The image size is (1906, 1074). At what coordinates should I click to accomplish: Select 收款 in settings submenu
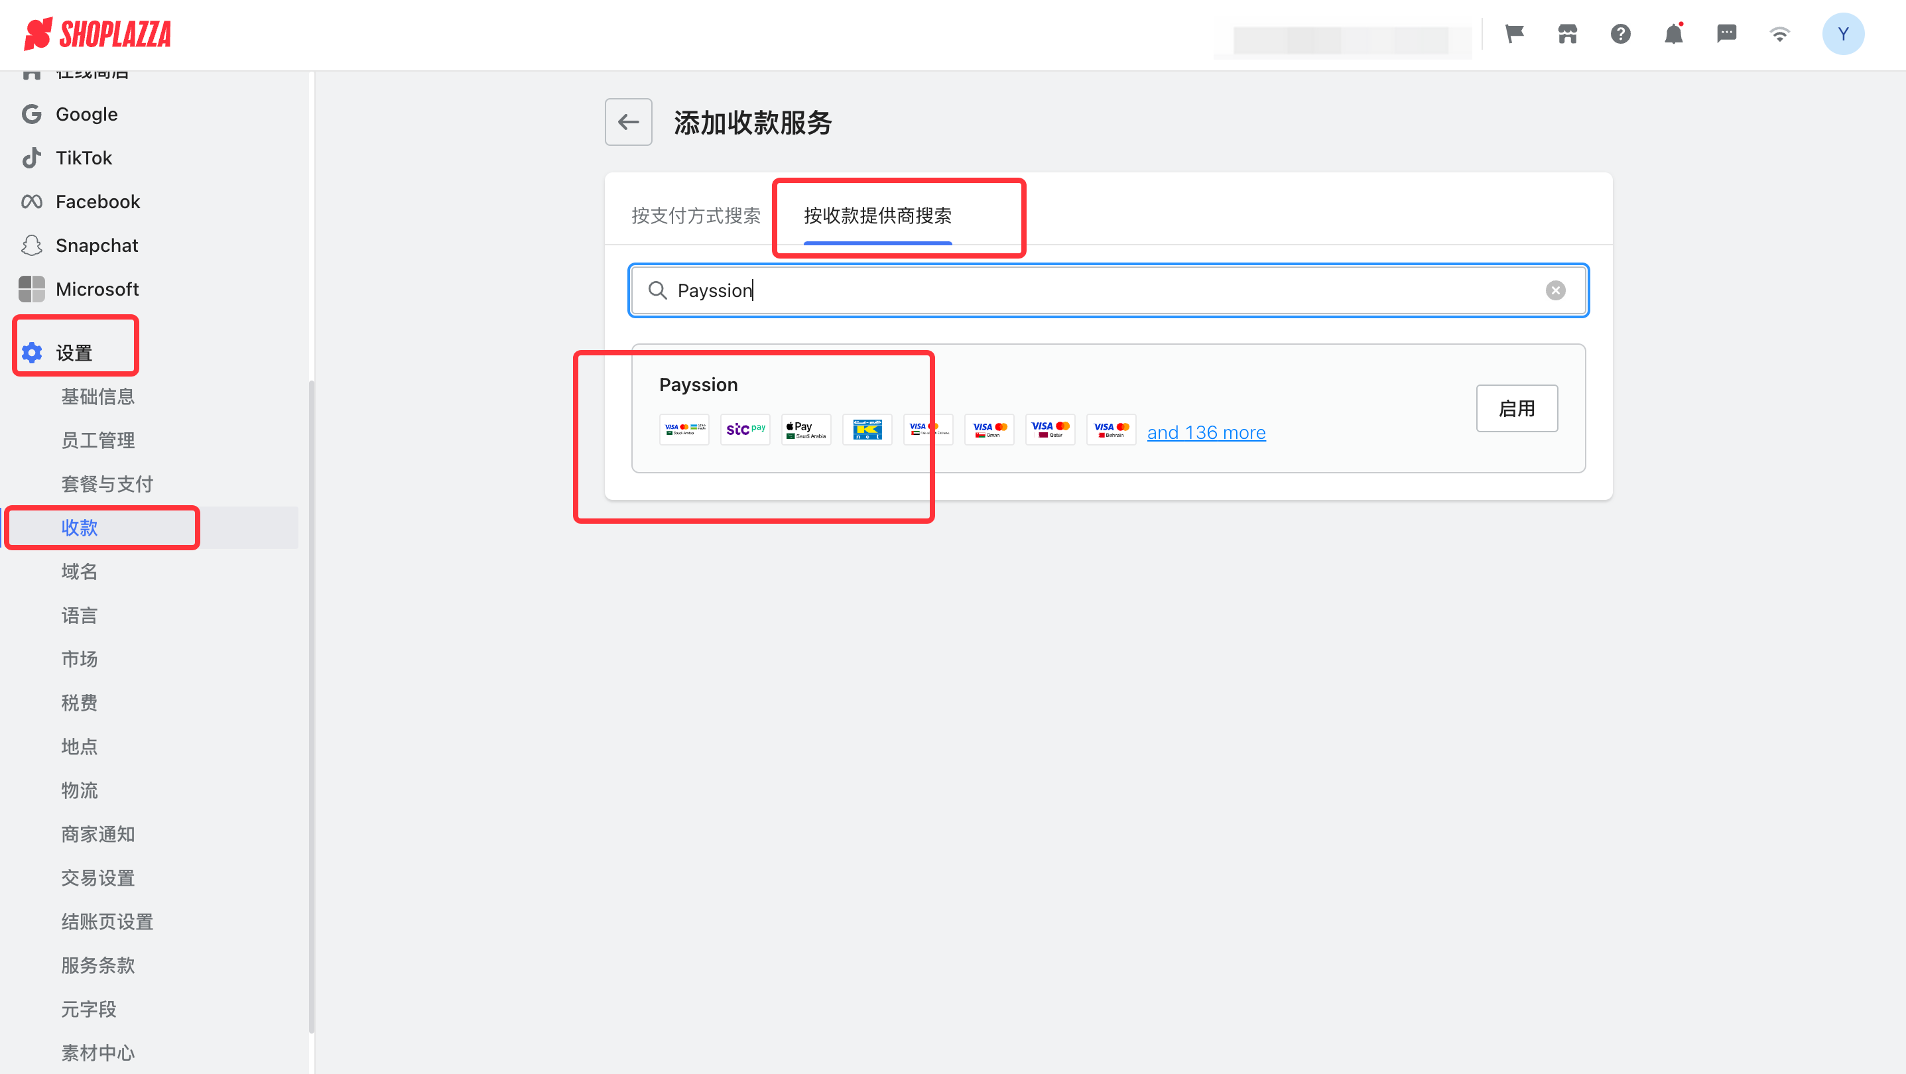[x=79, y=527]
